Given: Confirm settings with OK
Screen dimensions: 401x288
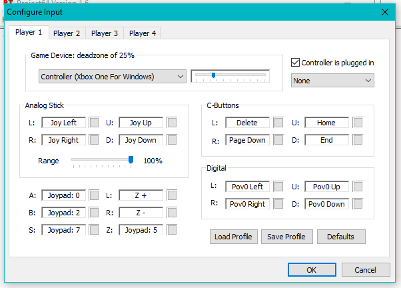Looking at the screenshot, I should coord(312,270).
